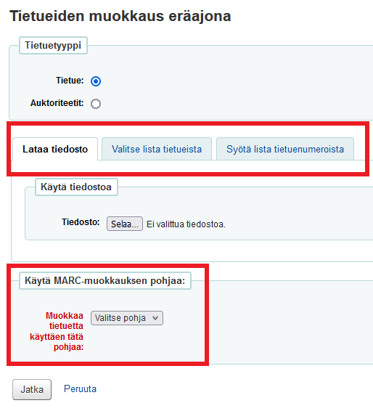Click the "Ei valittua tiedostoa" file text
This screenshot has width=373, height=411.
[x=186, y=224]
